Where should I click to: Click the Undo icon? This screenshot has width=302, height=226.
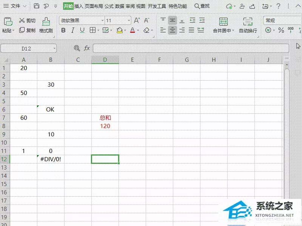(x=46, y=6)
